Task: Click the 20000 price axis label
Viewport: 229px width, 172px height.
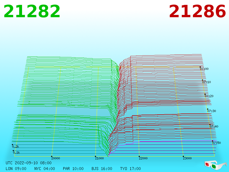Action: 56,158
